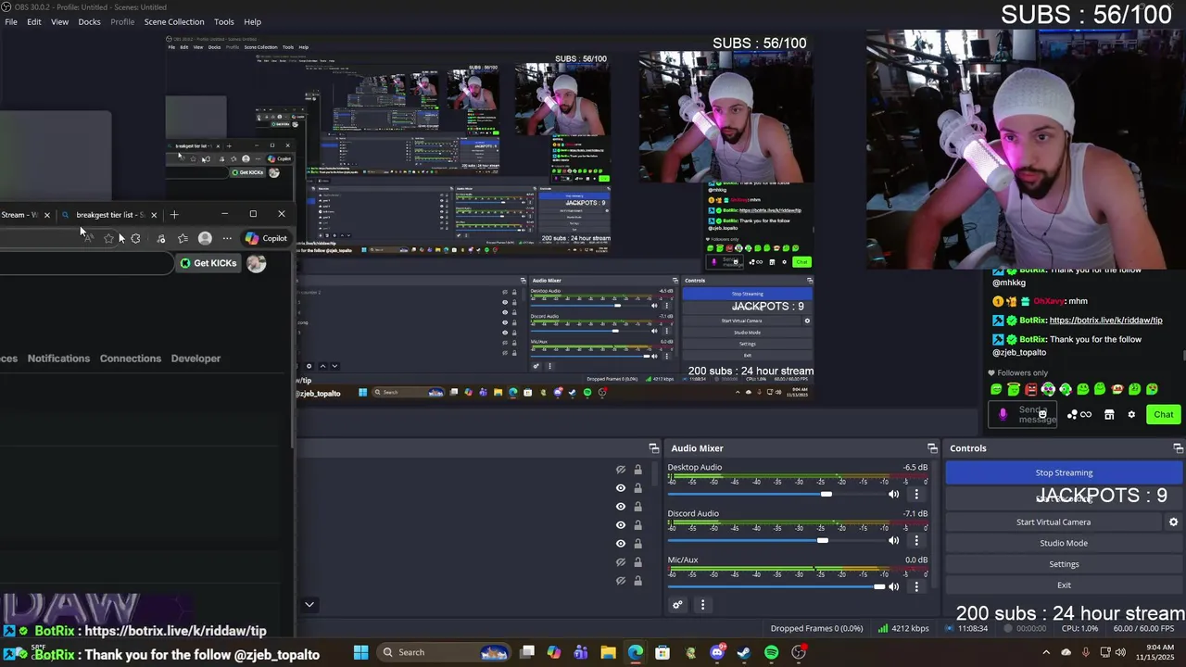The width and height of the screenshot is (1186, 667).
Task: Mute the Discord Audio speaker icon
Action: click(893, 540)
